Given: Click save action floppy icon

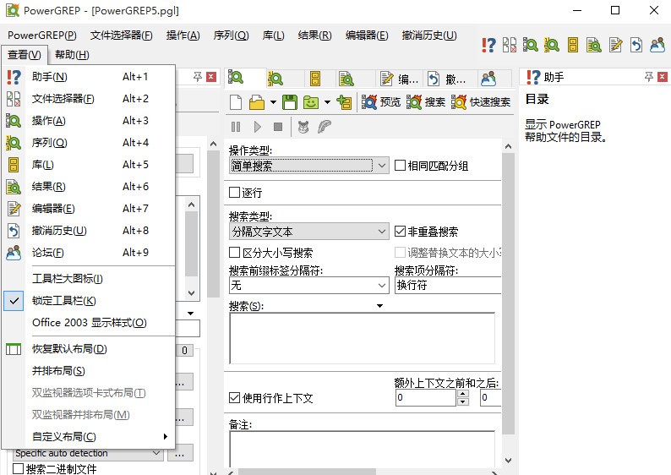Looking at the screenshot, I should click(x=290, y=102).
